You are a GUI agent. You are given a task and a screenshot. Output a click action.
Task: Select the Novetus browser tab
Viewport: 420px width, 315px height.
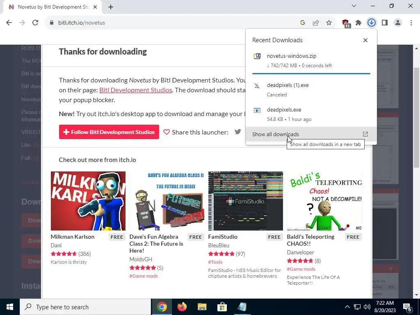52,7
